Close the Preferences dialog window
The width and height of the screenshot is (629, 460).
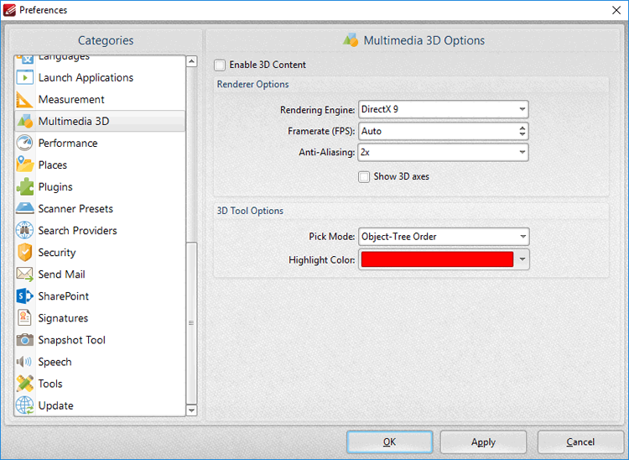[616, 10]
